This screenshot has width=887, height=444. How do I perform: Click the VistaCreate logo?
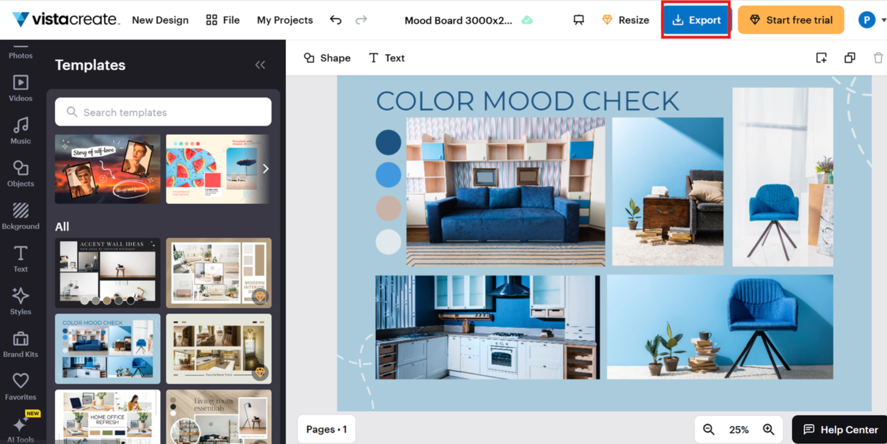point(65,19)
